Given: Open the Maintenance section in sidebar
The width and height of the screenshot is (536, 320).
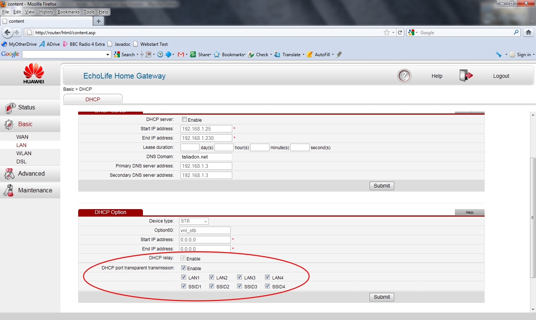Looking at the screenshot, I should click(x=30, y=190).
